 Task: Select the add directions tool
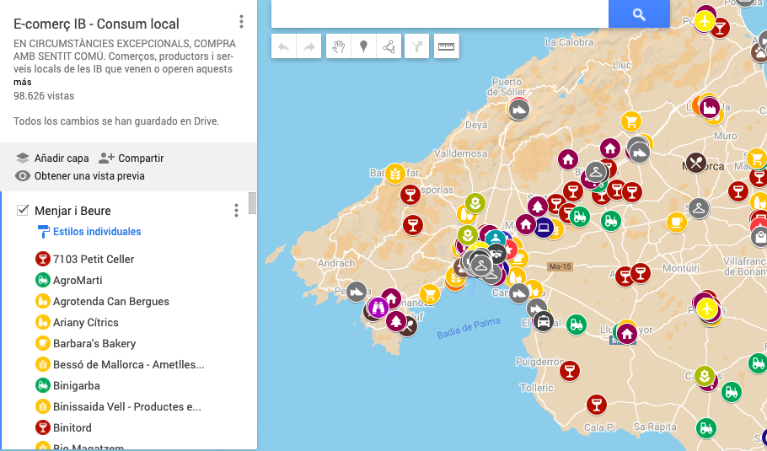(416, 46)
